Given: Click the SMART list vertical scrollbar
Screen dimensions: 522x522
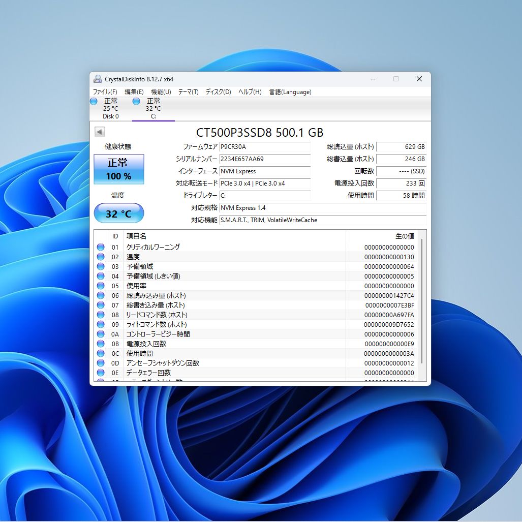Looking at the screenshot, I should 422,301.
